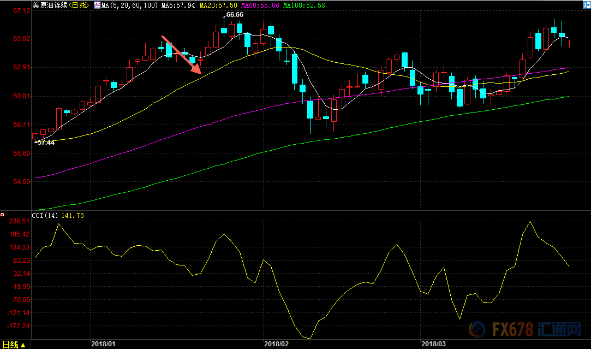The width and height of the screenshot is (591, 349).
Task: Click the green MA100:52.58 legend label
Action: pos(303,5)
